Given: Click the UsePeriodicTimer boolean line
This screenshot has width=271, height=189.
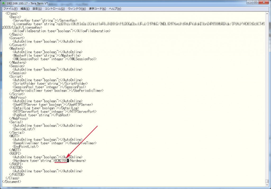Looking at the screenshot, I should [58, 91].
